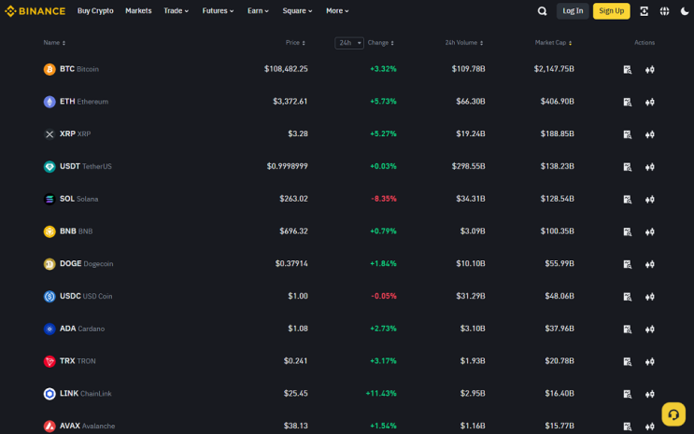
Task: Open the language globe icon
Action: pos(664,11)
